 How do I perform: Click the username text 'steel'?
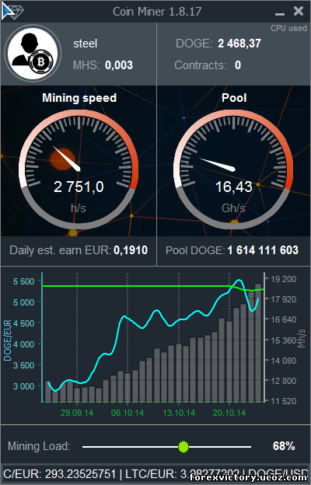point(86,44)
